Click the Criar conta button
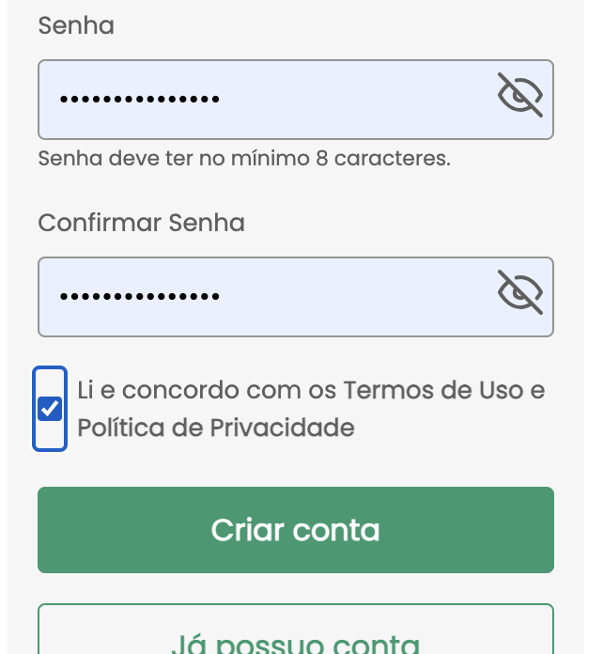Screen dimensions: 603x654 296,530
